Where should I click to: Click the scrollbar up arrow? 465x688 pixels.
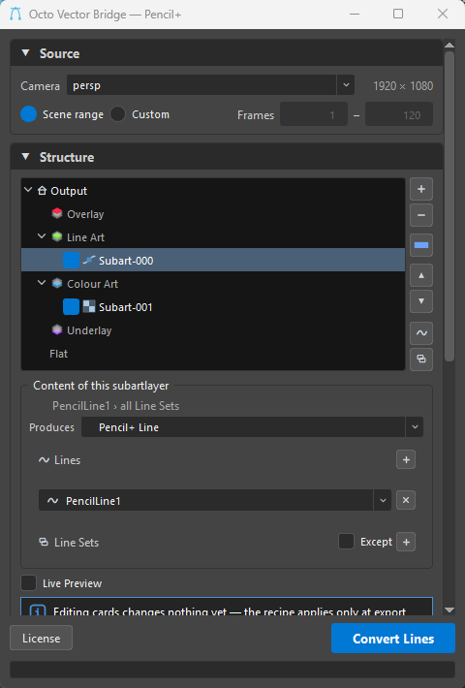(449, 45)
